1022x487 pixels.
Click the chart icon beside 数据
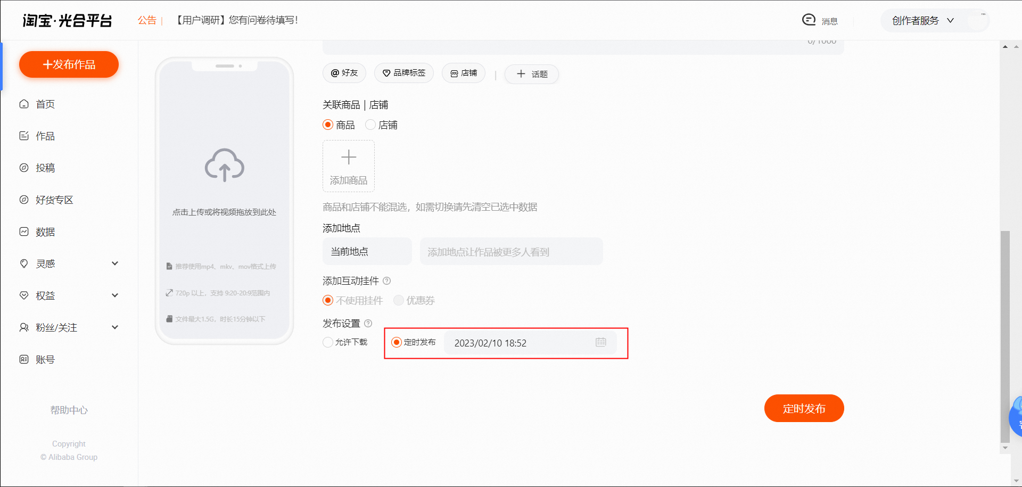pos(24,232)
